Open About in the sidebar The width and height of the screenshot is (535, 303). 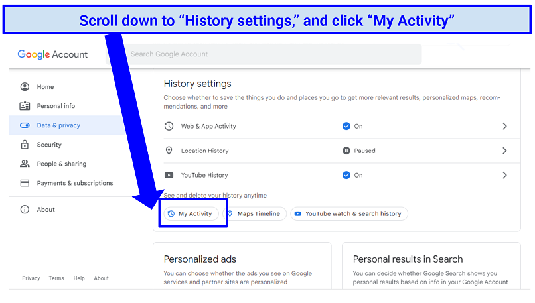pos(46,210)
